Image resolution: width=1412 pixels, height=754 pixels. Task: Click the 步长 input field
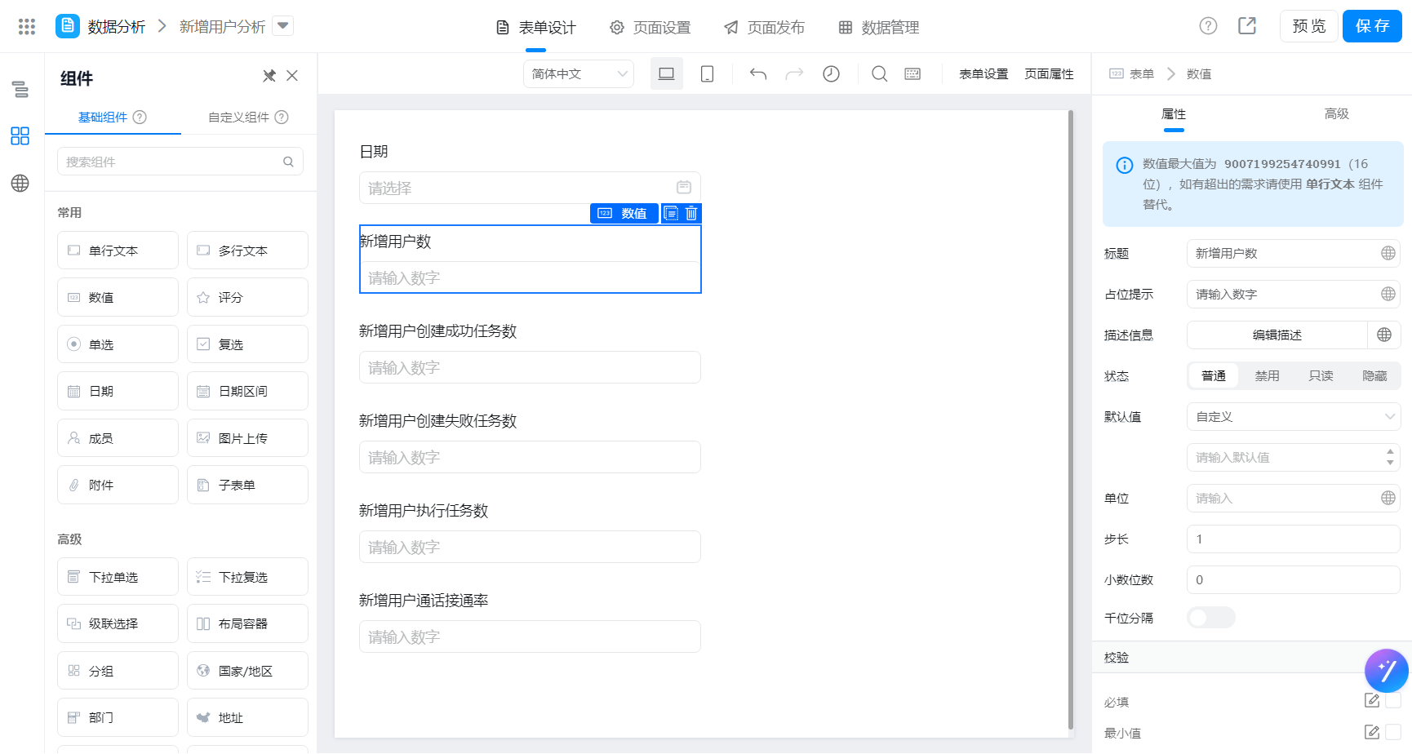click(1294, 539)
